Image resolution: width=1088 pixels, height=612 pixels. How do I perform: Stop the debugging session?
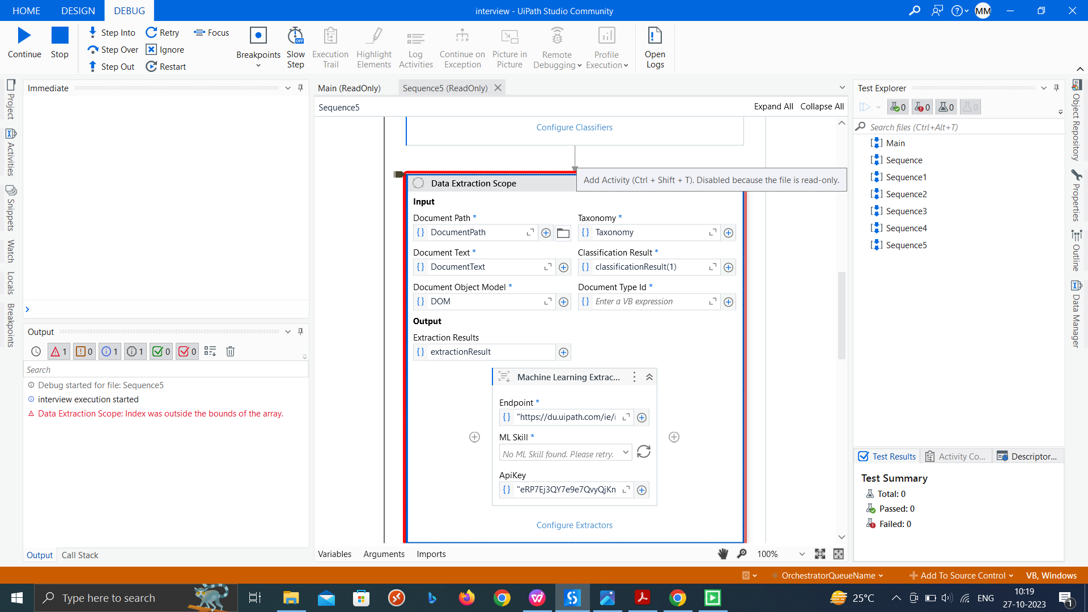click(59, 42)
